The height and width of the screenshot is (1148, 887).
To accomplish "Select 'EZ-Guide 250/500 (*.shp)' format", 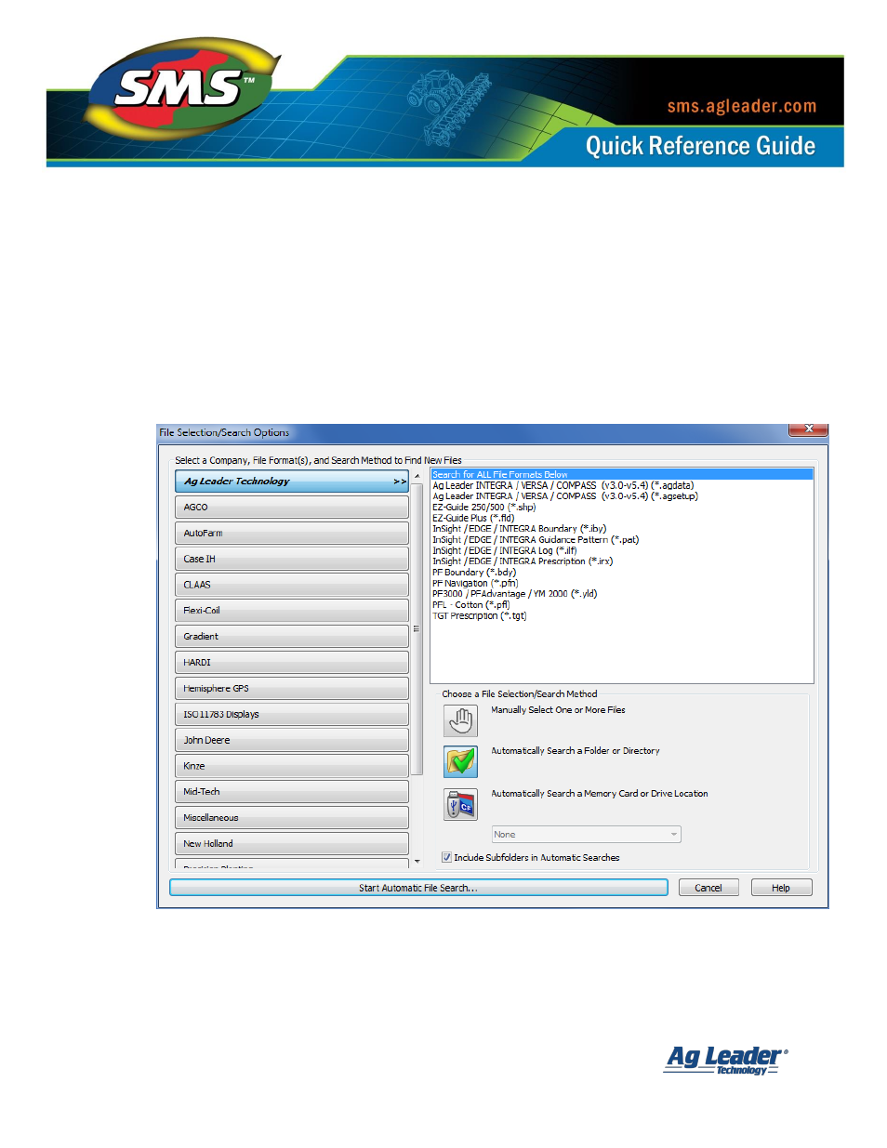I will click(x=483, y=508).
